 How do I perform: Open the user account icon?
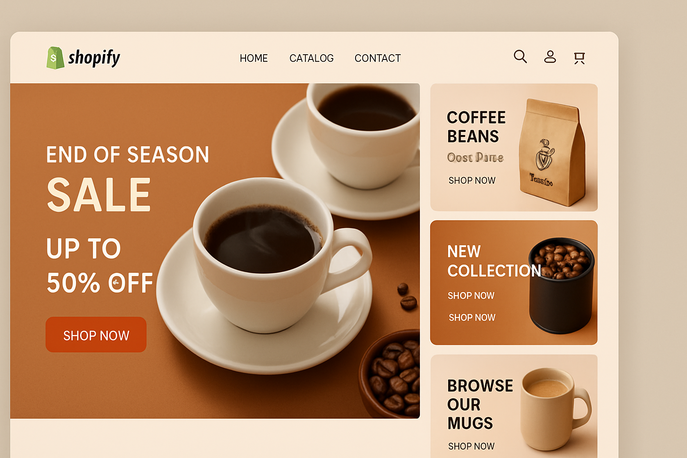click(x=550, y=56)
